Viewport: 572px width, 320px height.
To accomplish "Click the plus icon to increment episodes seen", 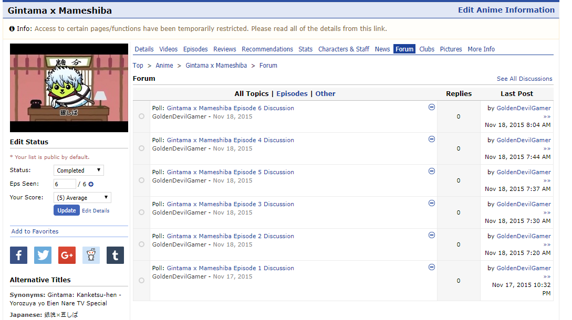I will coord(91,185).
